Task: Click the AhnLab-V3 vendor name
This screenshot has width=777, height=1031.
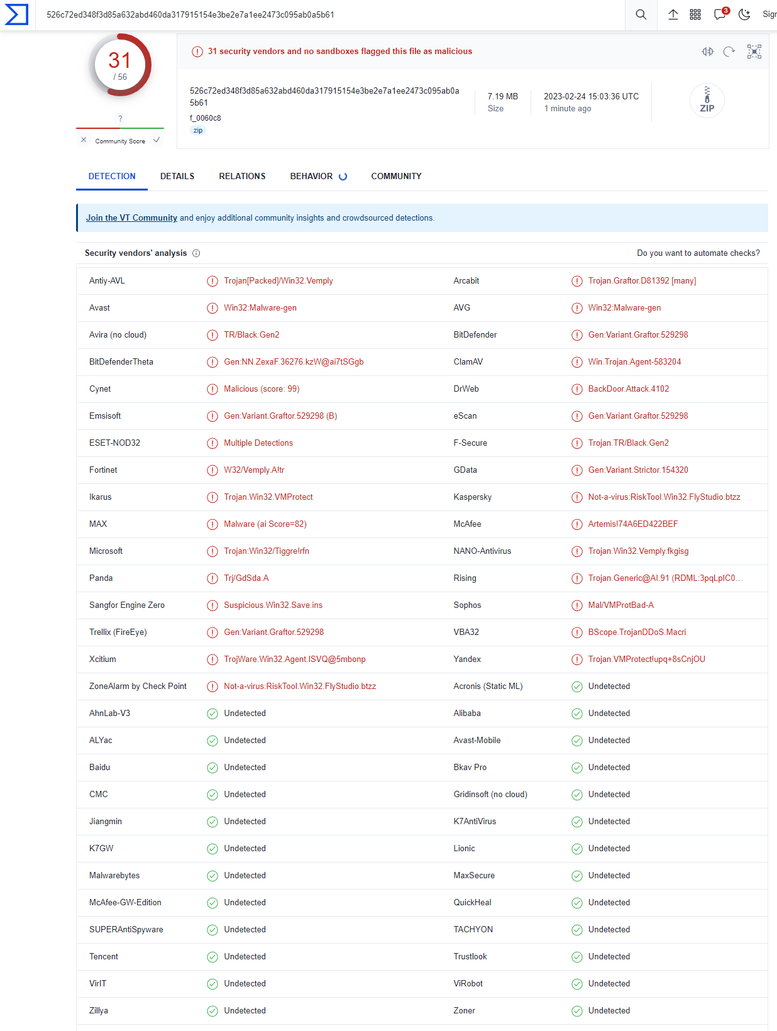Action: 110,714
